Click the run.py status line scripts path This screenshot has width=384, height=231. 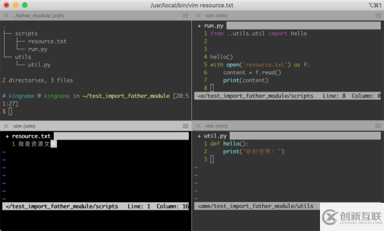[x=255, y=96]
